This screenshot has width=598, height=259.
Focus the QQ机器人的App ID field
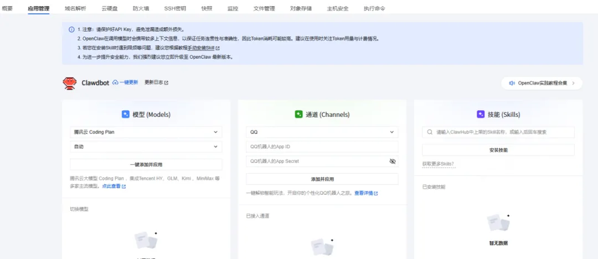tap(322, 147)
